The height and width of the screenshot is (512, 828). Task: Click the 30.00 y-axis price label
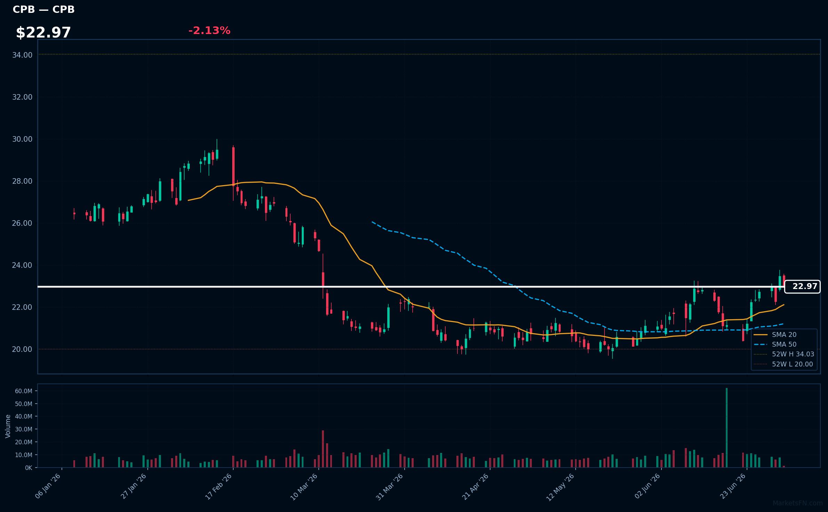click(x=22, y=139)
